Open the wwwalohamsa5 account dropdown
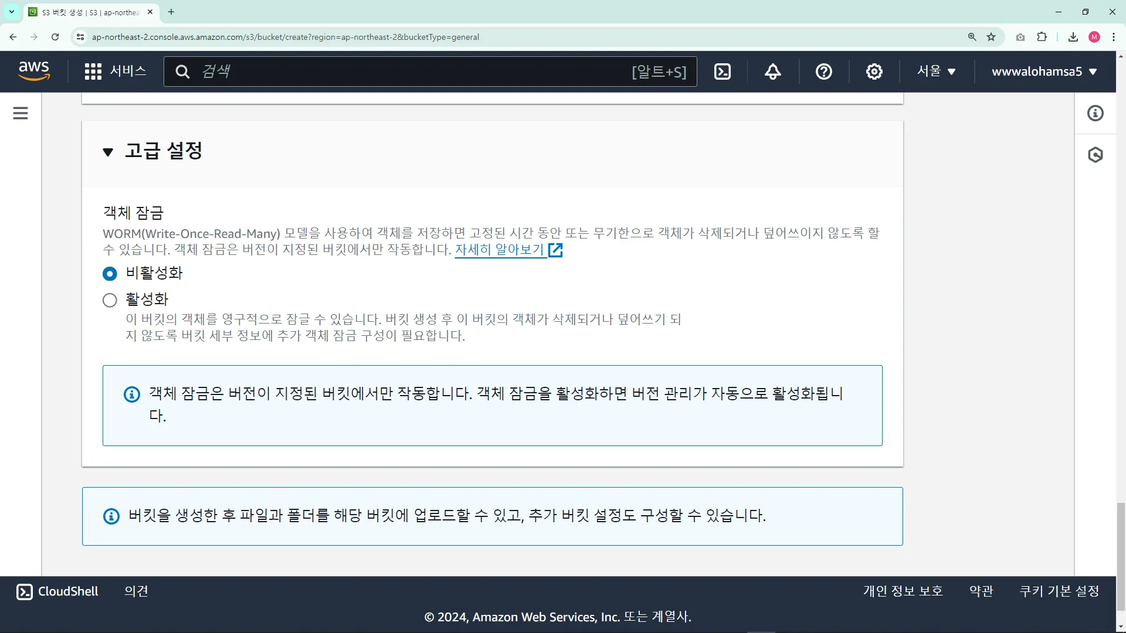The height and width of the screenshot is (633, 1126). pyautogui.click(x=1044, y=72)
